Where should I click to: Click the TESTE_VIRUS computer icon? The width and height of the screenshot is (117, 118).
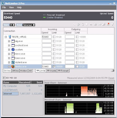(10, 37)
